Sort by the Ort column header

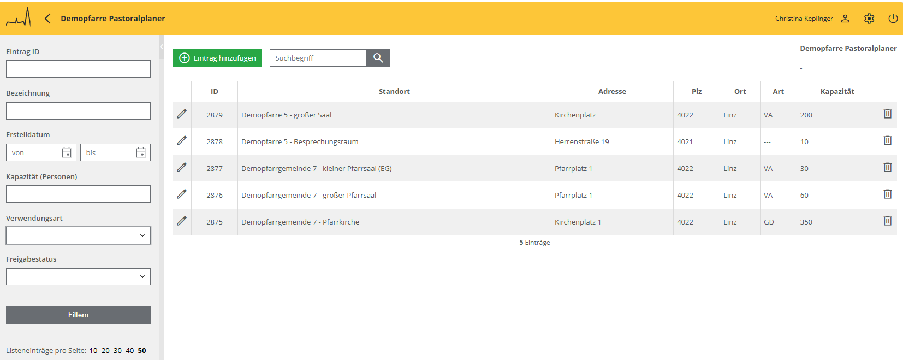[x=740, y=91]
